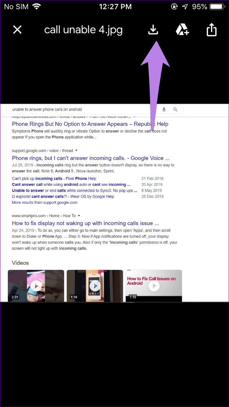This screenshot has height=407, width=229.
Task: Tap the battery indicator in status bar
Action: coord(217,7)
